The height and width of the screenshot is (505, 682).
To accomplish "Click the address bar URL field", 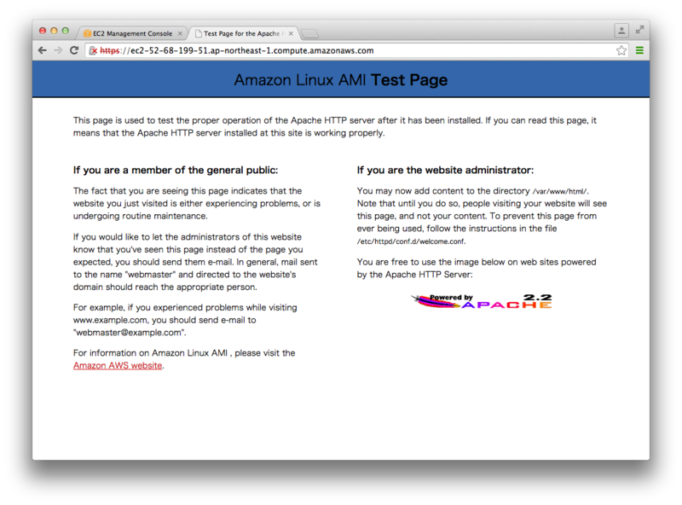I will tap(356, 50).
